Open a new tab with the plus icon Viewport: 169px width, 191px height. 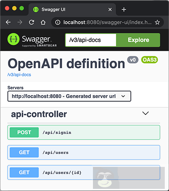click(124, 9)
